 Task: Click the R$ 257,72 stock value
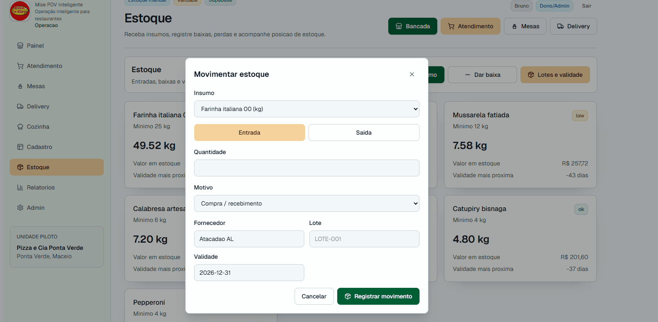pyautogui.click(x=575, y=163)
